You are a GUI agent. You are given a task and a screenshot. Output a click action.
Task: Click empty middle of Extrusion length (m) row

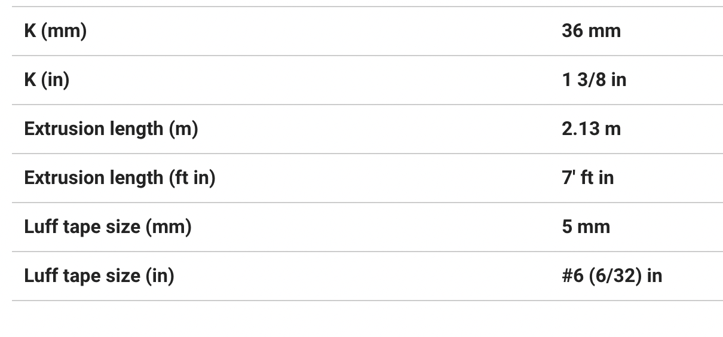tap(376, 129)
